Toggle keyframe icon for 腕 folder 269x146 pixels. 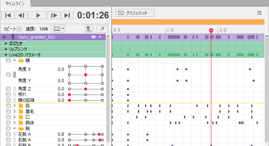click(x=8, y=128)
